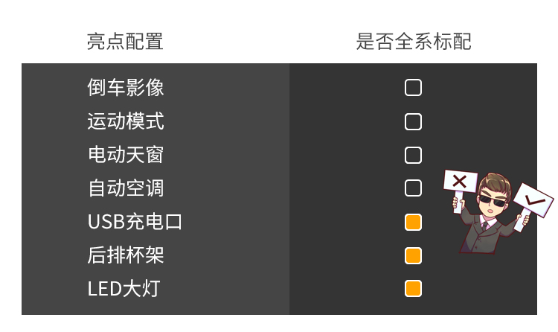The image size is (558, 332).
Task: Select the 是否全系标配 column header
Action: pos(414,42)
